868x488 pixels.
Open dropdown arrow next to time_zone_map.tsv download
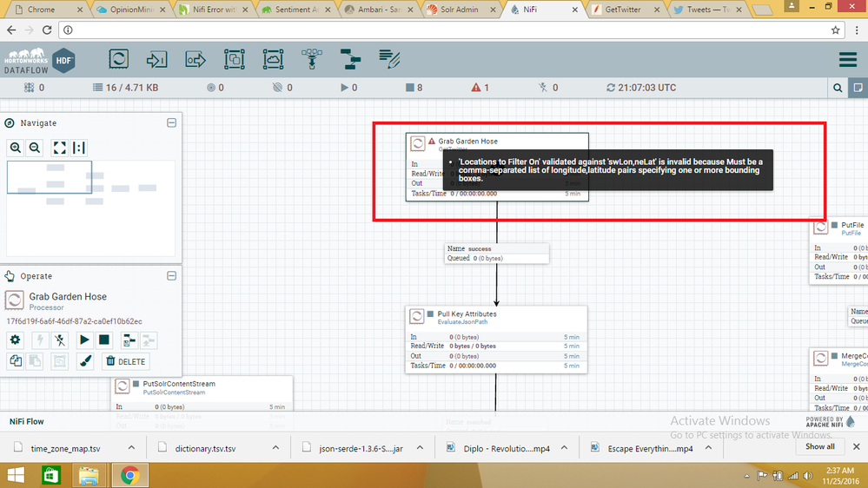[131, 447]
